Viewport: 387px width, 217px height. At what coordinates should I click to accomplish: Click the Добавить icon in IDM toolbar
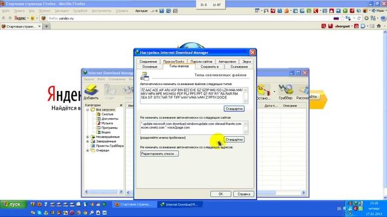coord(91,92)
